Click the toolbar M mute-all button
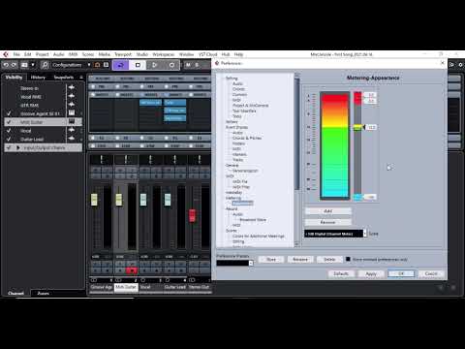Image resolution: width=465 pixels, height=349 pixels. pos(188,65)
